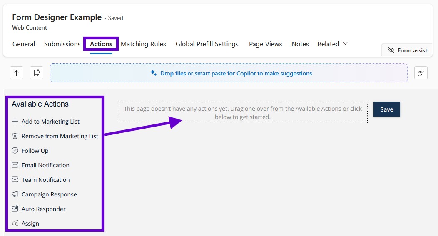Click the trash icon for Remove from Marketing List
The image size is (438, 236).
[15, 136]
